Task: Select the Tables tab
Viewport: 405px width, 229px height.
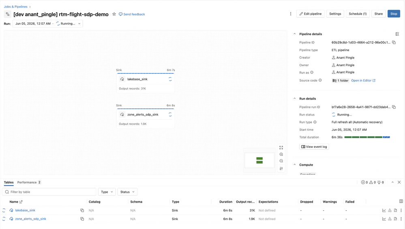Action: (9, 182)
